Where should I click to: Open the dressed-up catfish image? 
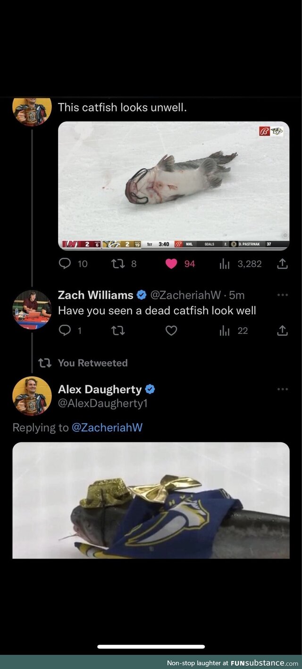[151, 500]
